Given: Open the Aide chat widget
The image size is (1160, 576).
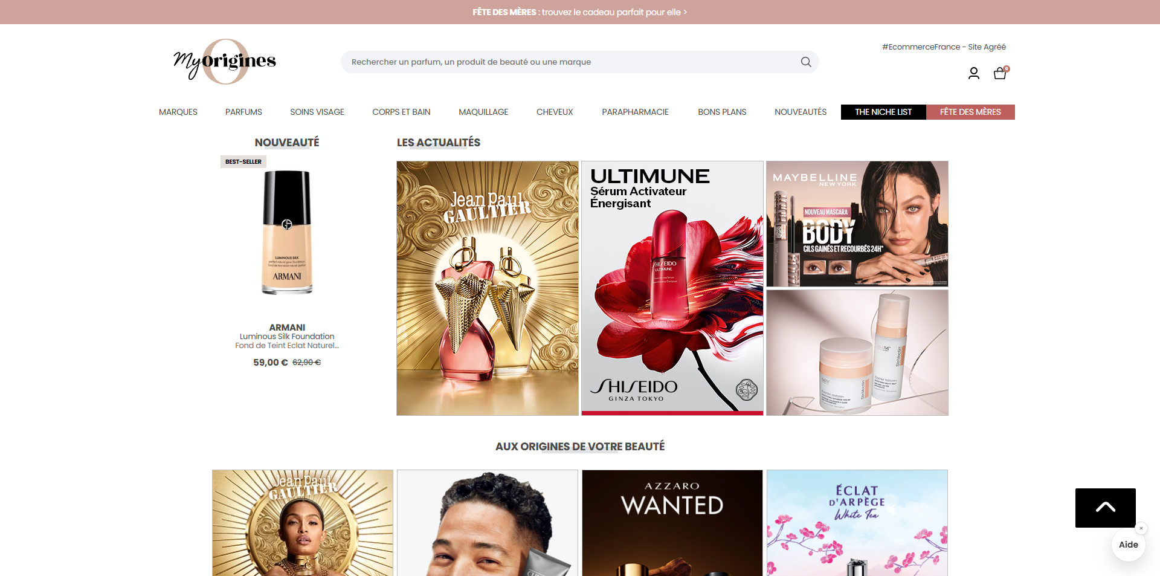Looking at the screenshot, I should pyautogui.click(x=1128, y=545).
